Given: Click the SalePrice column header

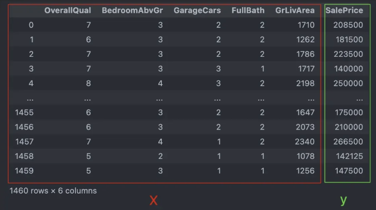Looking at the screenshot, I should click(x=344, y=10).
